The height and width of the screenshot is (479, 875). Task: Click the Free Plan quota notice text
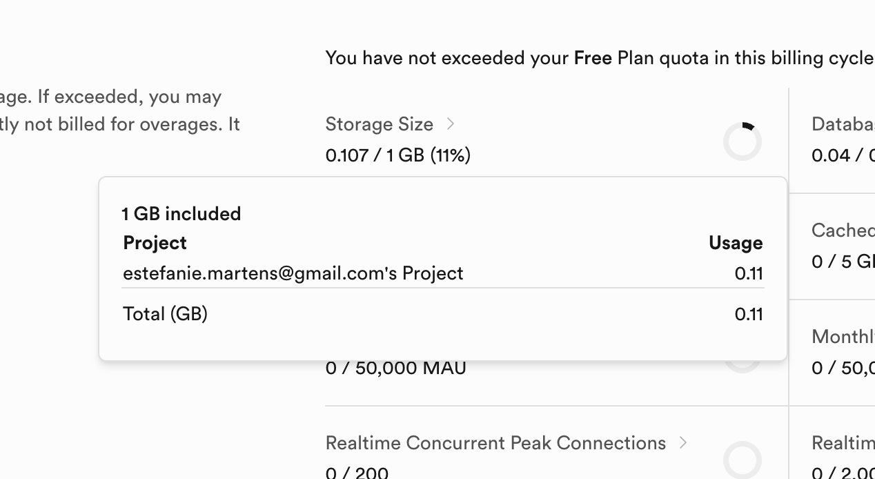(x=599, y=58)
